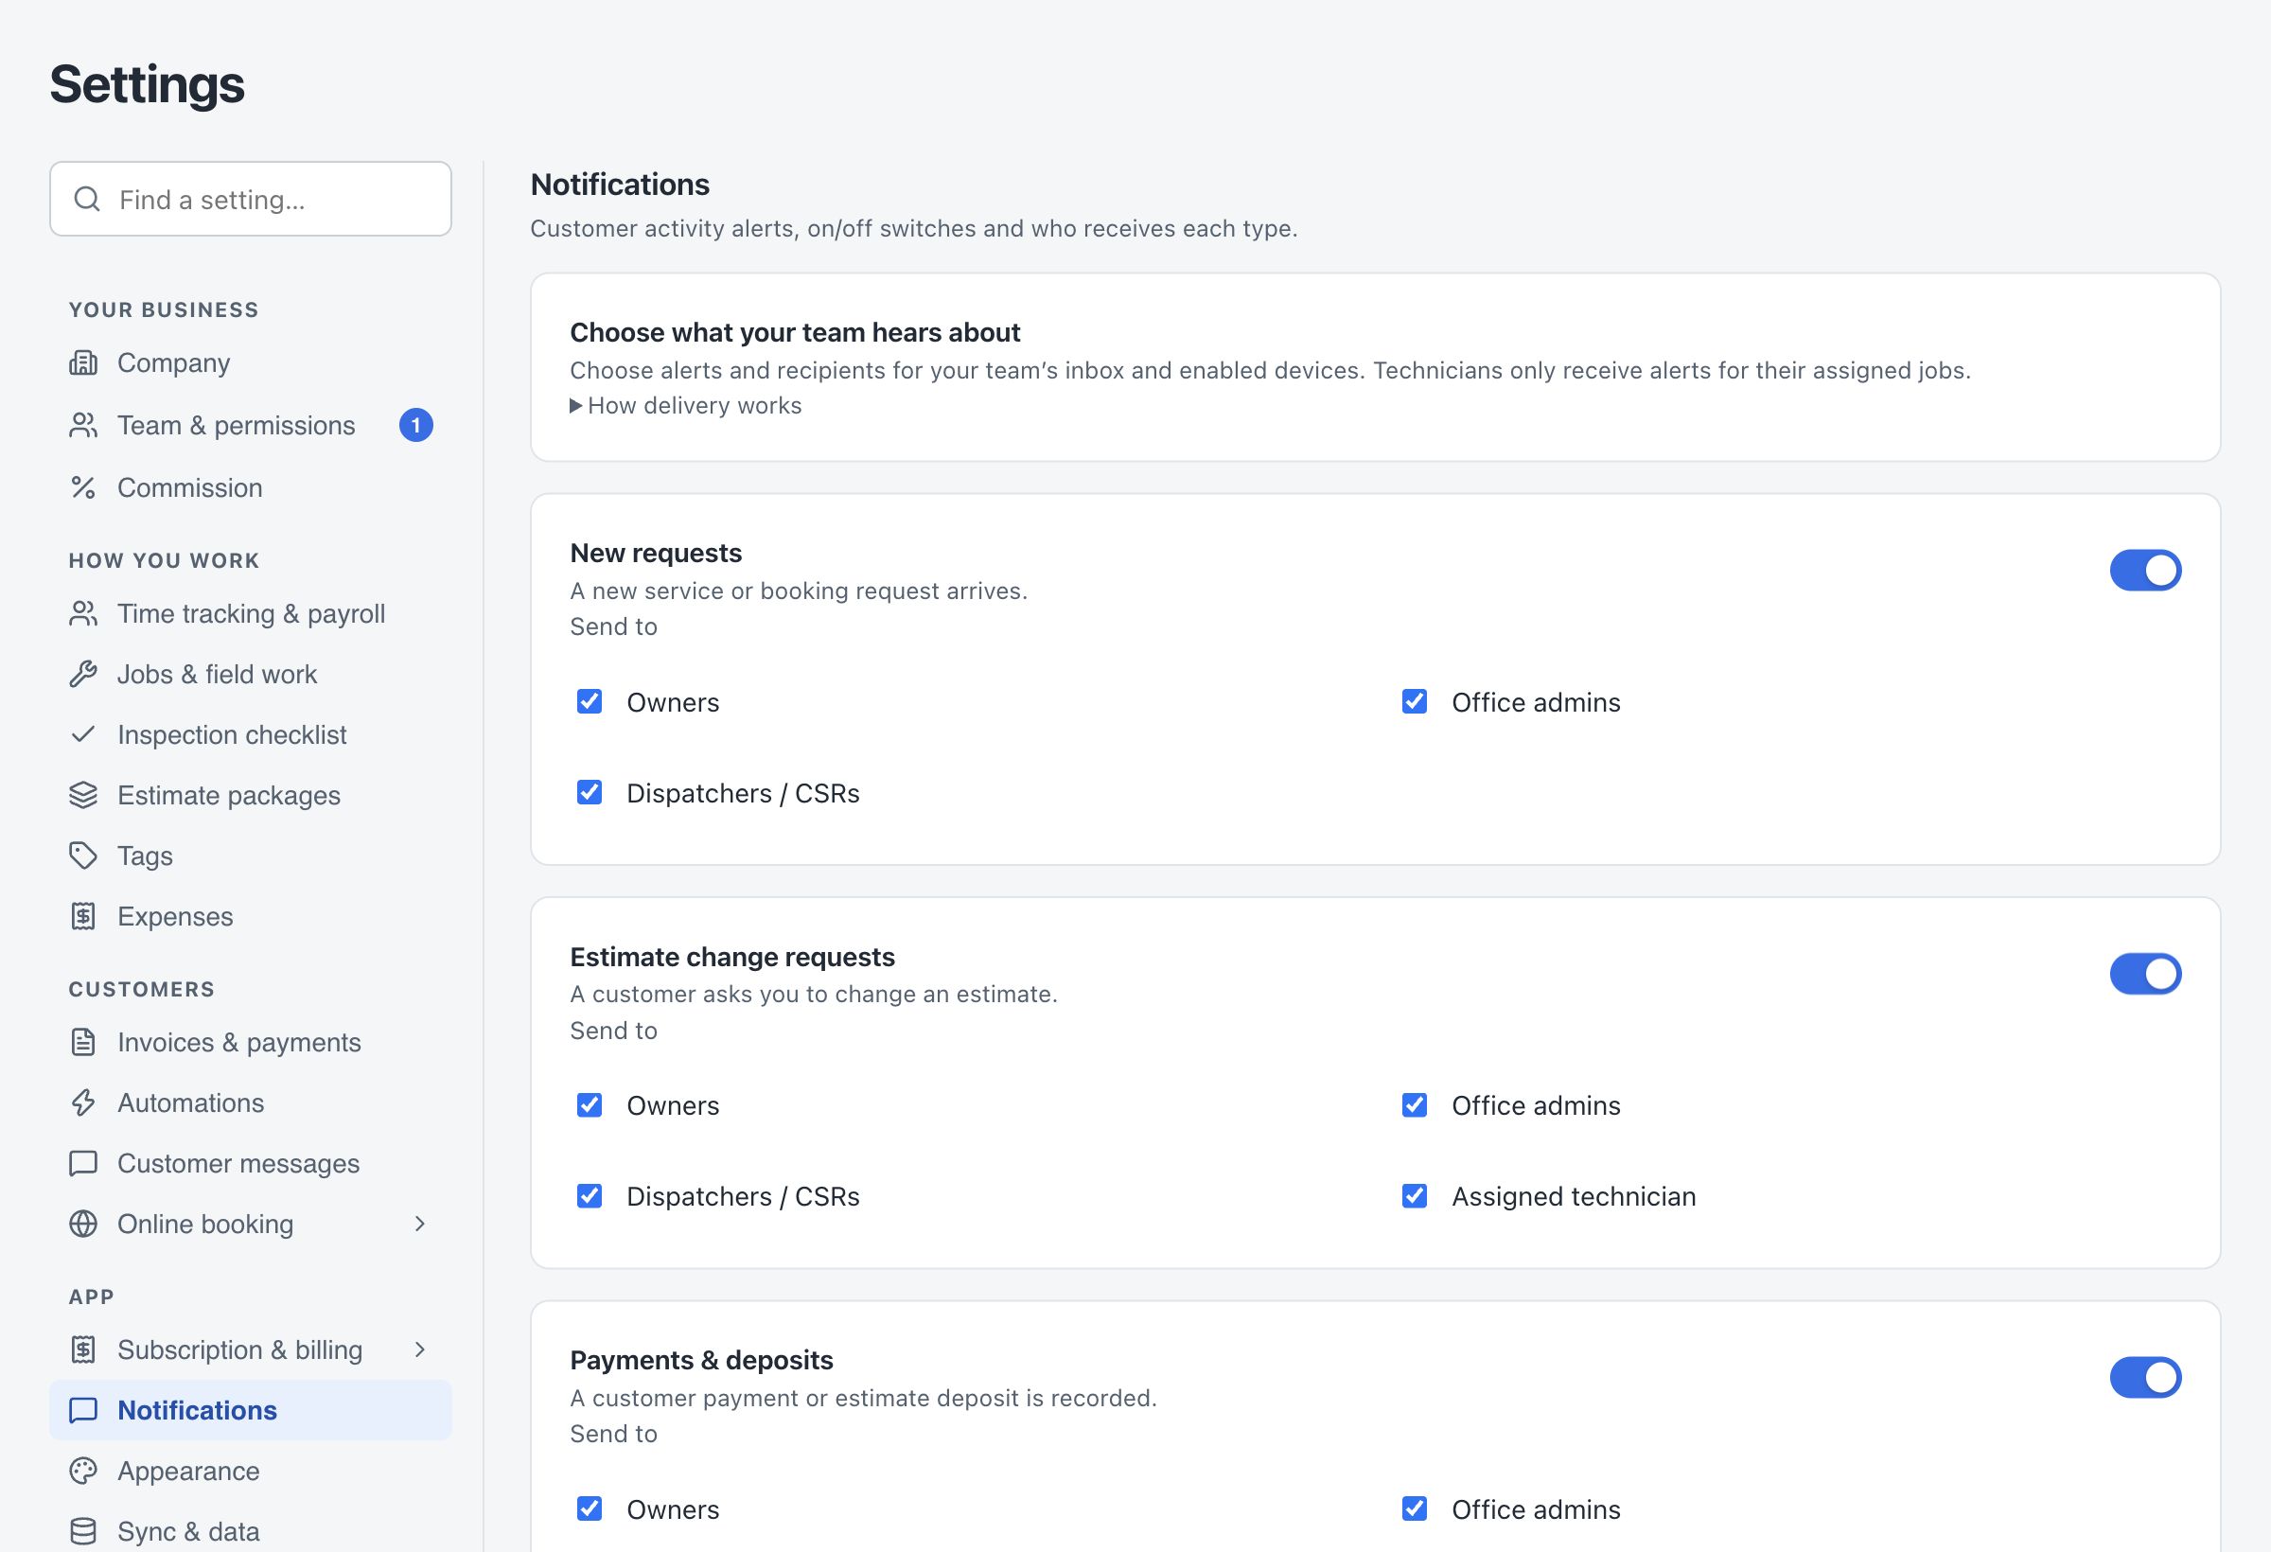Click the Customer messages chat icon
The image size is (2271, 1552).
[83, 1164]
